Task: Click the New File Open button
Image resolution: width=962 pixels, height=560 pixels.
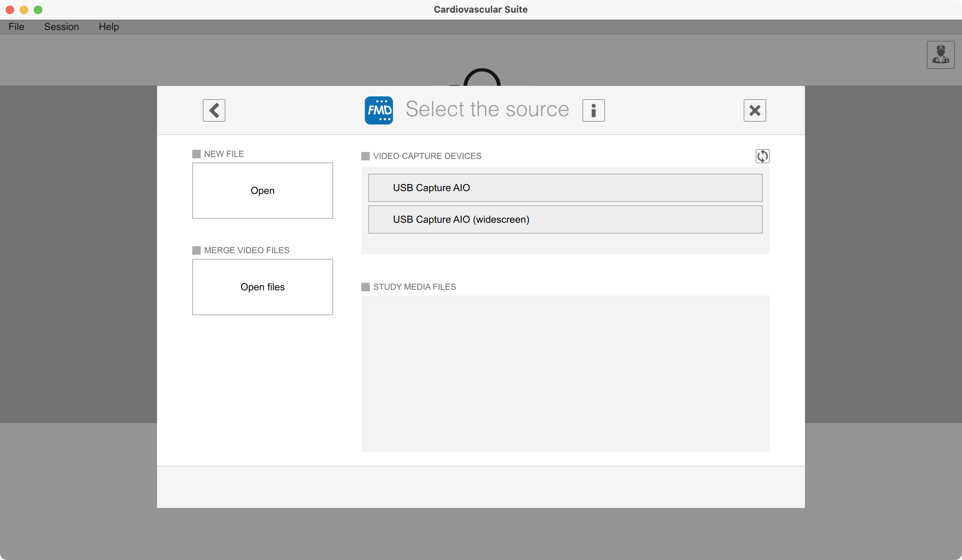Action: pos(262,191)
